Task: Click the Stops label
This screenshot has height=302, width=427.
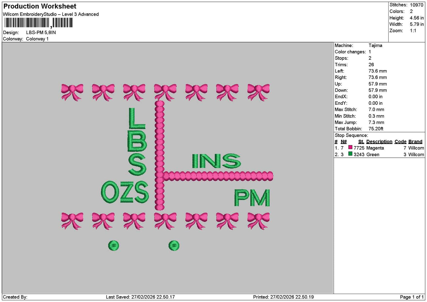Action: click(341, 58)
